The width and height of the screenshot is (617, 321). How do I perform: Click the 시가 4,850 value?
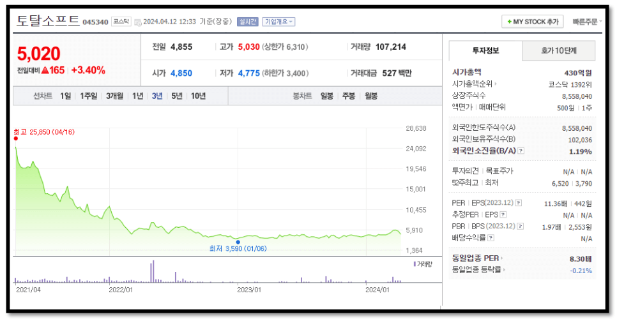[x=181, y=73]
